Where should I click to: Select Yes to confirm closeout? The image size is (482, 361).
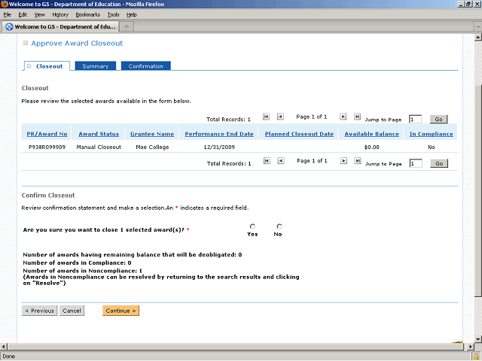pyautogui.click(x=252, y=226)
